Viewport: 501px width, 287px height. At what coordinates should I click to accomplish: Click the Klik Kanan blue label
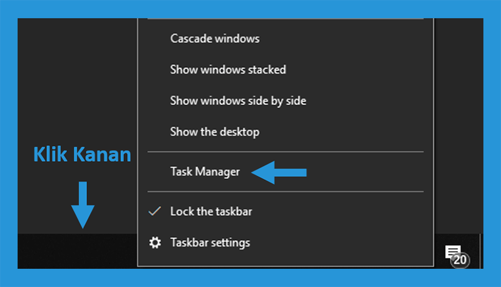click(82, 154)
